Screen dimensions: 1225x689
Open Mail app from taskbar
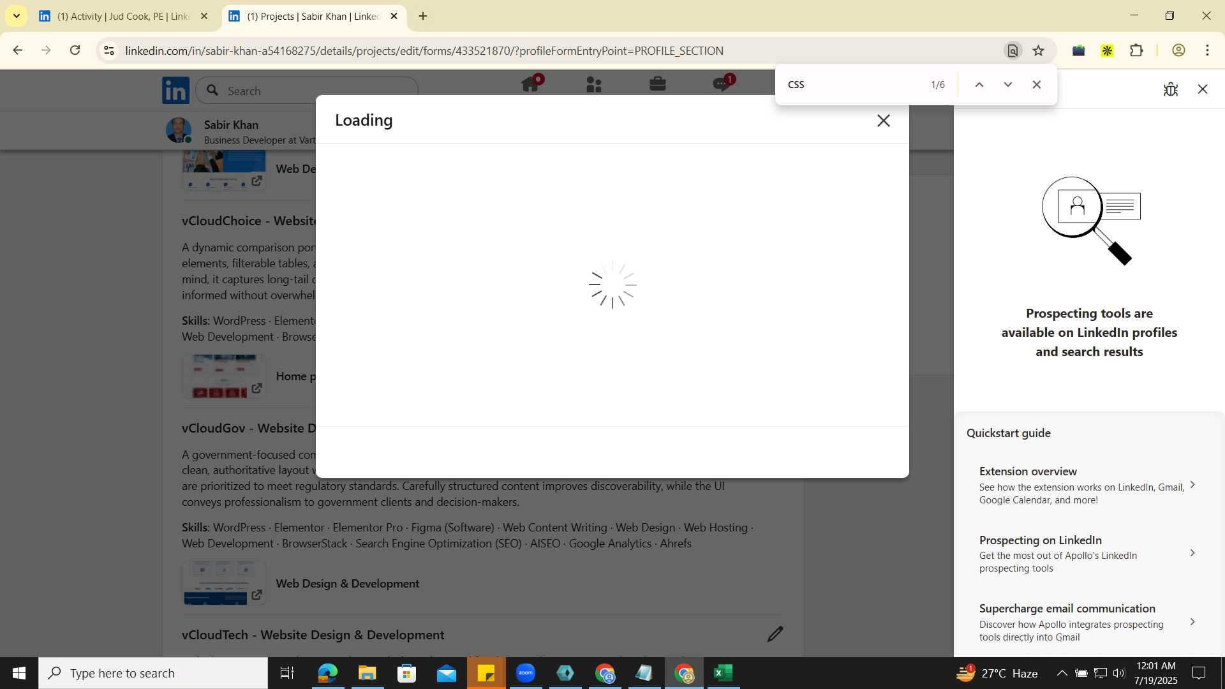(x=447, y=673)
